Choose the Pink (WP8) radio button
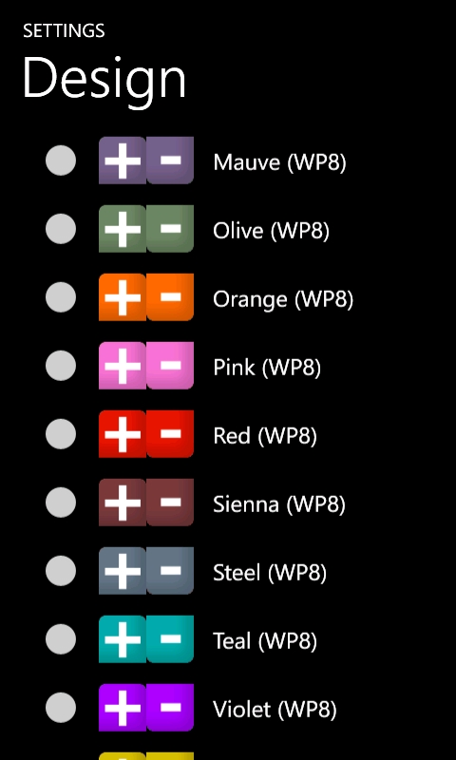The width and height of the screenshot is (456, 760). pos(61,366)
